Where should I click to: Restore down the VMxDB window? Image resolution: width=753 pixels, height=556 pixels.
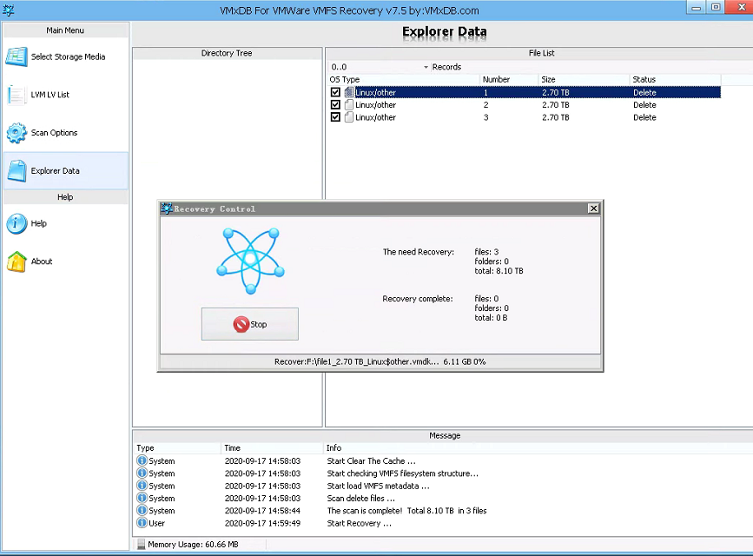tap(716, 8)
